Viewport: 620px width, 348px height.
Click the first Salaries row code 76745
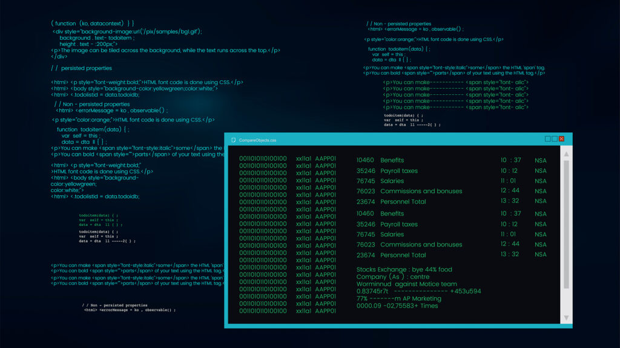point(366,181)
